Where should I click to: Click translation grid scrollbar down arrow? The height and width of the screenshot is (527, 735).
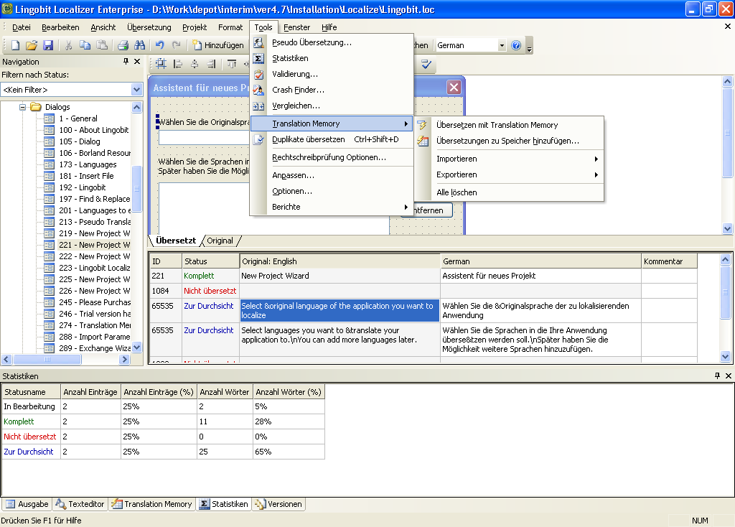click(x=725, y=356)
